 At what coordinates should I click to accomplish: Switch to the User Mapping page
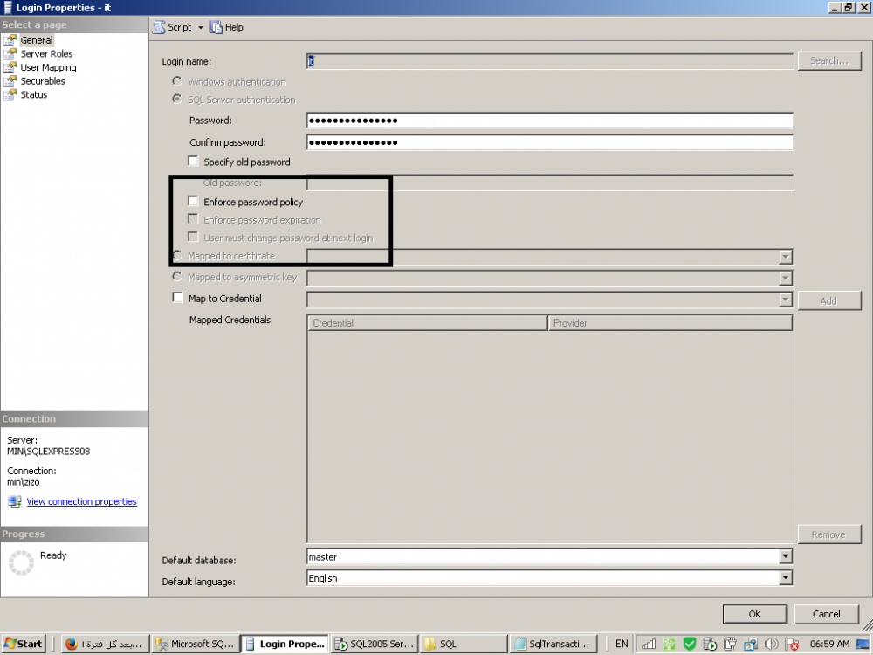[x=48, y=67]
